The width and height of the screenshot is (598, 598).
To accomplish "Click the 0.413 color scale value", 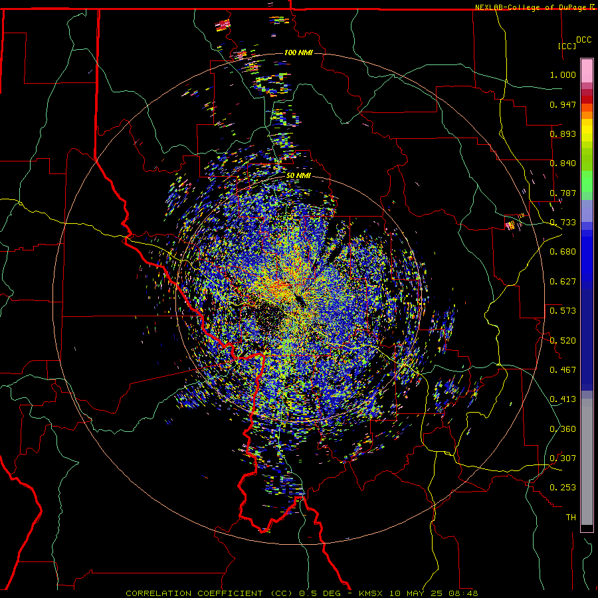I will coord(563,399).
